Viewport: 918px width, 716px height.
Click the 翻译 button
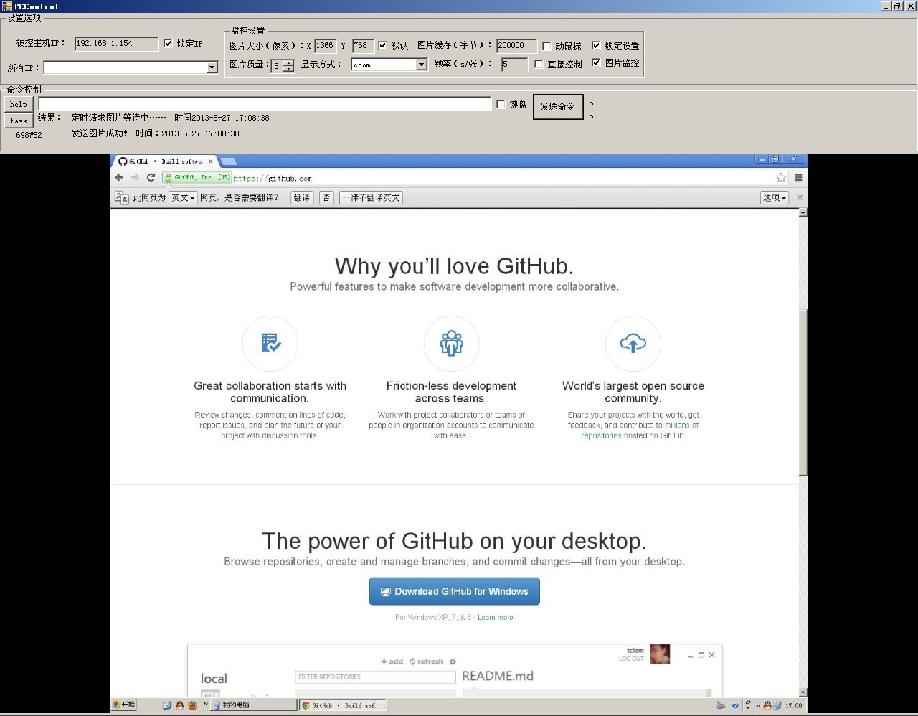tap(302, 197)
